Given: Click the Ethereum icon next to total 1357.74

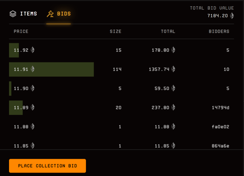Looking at the screenshot, I should (x=173, y=69).
